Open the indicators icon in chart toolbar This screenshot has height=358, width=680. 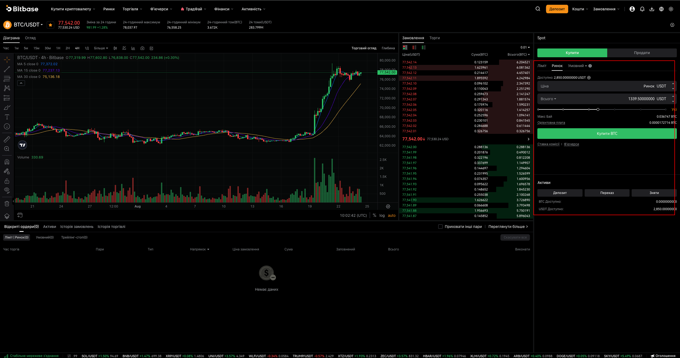pyautogui.click(x=124, y=48)
